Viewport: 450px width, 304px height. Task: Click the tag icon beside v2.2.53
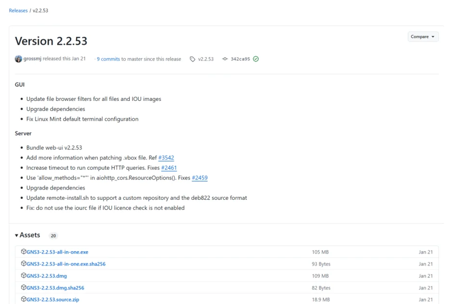tap(193, 59)
